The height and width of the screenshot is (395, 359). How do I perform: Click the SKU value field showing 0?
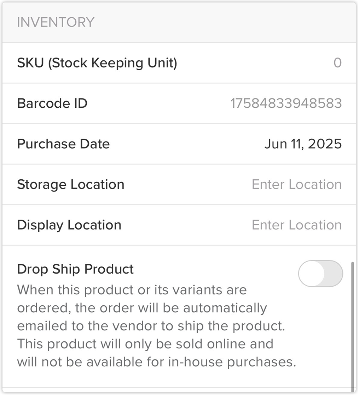[x=337, y=63]
